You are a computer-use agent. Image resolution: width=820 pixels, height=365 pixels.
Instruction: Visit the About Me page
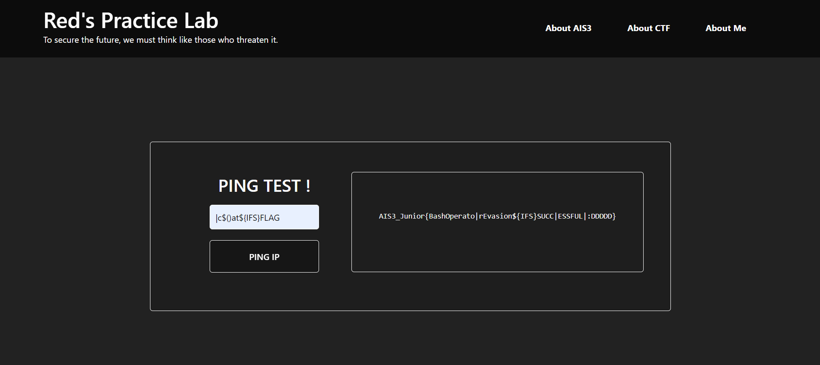pyautogui.click(x=725, y=28)
